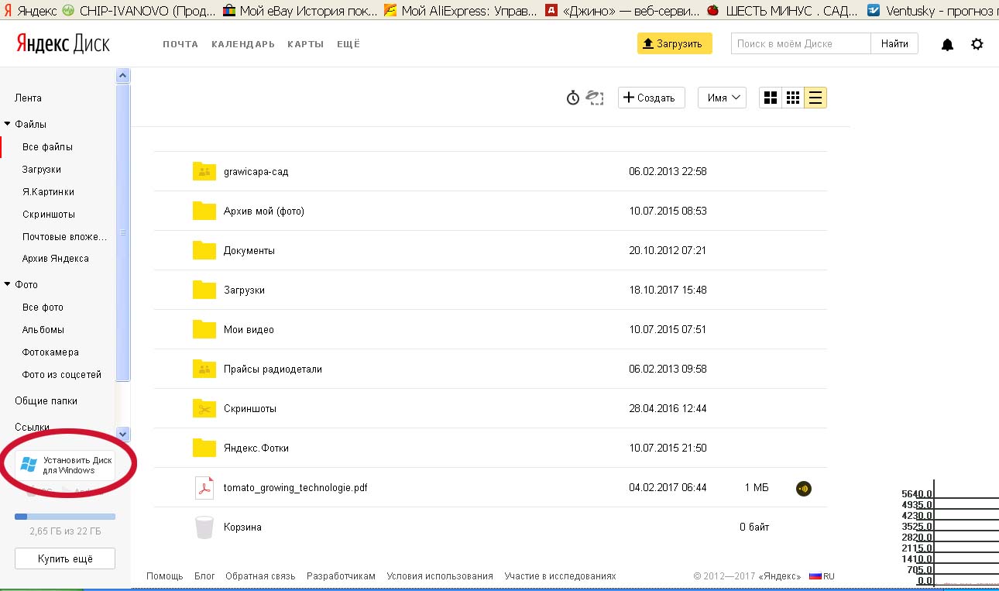Click the yellow Загрузить upload button
Viewport: 999px width, 591px height.
675,43
